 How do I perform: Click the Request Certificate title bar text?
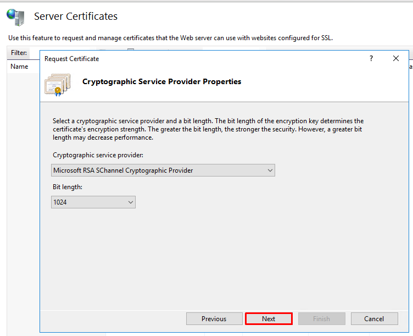tap(71, 59)
